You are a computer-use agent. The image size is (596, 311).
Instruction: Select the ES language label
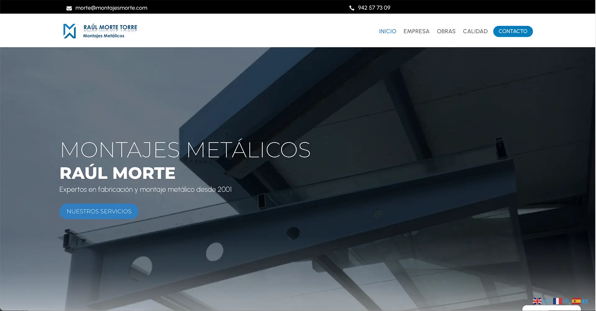click(x=585, y=301)
